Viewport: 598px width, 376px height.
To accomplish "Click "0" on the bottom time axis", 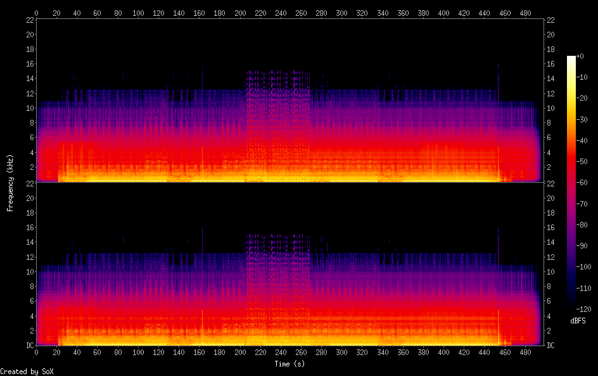I will pos(36,353).
